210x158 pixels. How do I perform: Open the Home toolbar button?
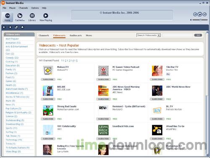click(x=8, y=17)
